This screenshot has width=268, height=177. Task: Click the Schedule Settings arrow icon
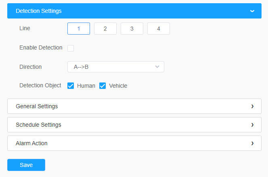[x=252, y=125]
